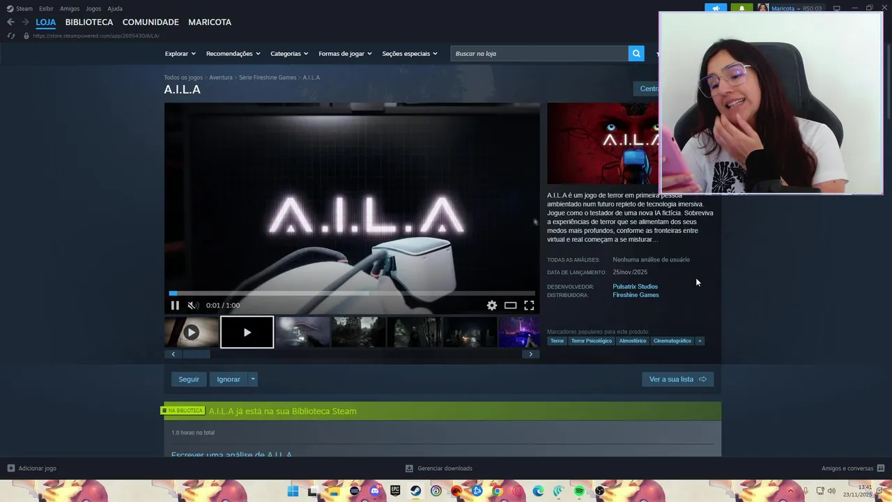Select the Atmosférico tag
The height and width of the screenshot is (502, 892).
tap(633, 341)
